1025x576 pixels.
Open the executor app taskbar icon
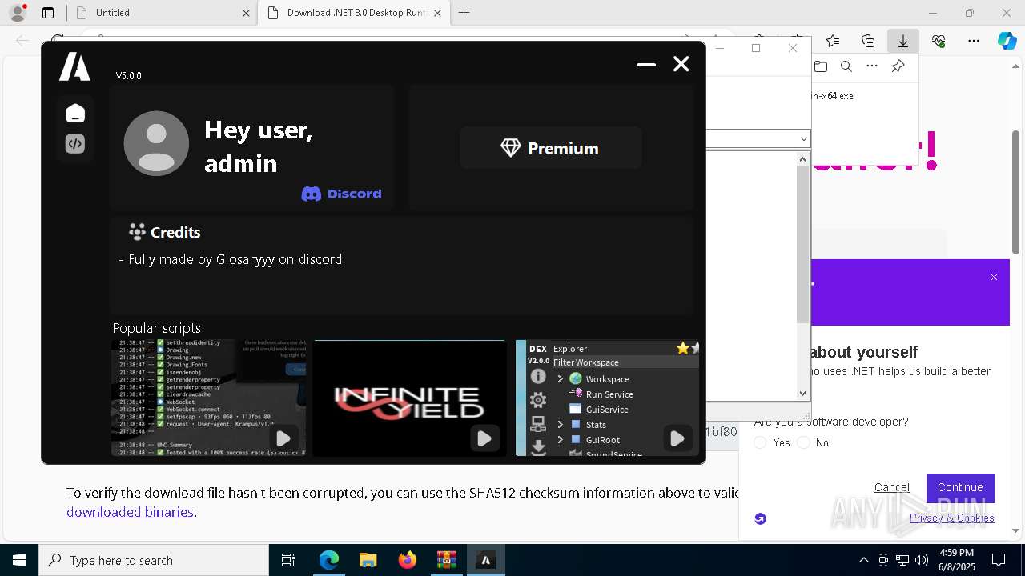(x=485, y=560)
